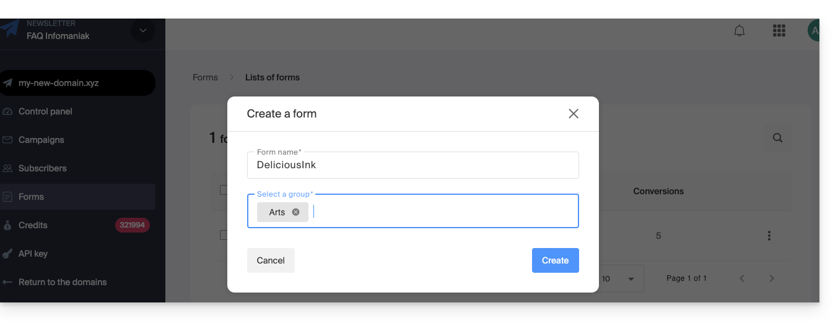
Task: Go to next page arrow
Action: coord(771,279)
